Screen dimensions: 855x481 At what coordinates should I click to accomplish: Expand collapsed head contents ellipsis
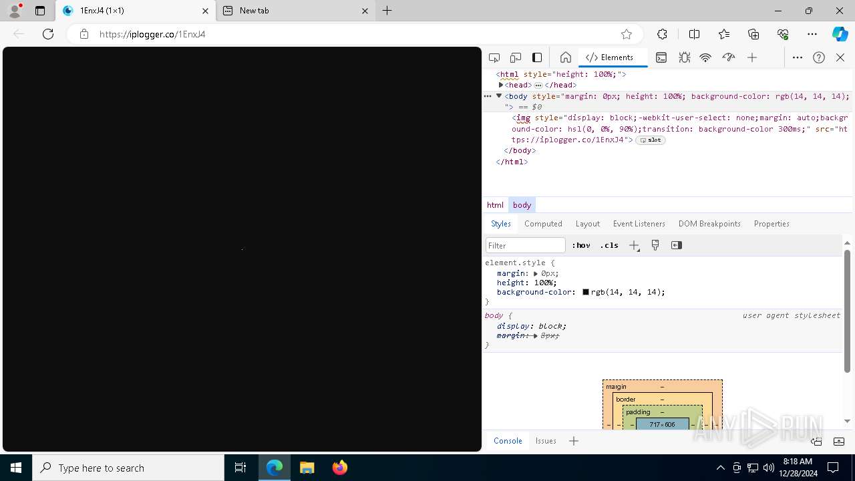point(538,86)
